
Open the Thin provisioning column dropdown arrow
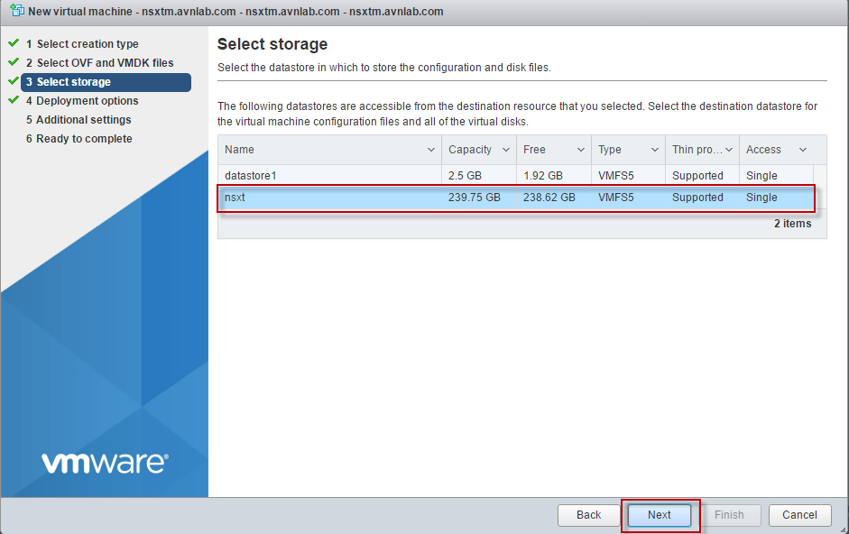click(729, 150)
